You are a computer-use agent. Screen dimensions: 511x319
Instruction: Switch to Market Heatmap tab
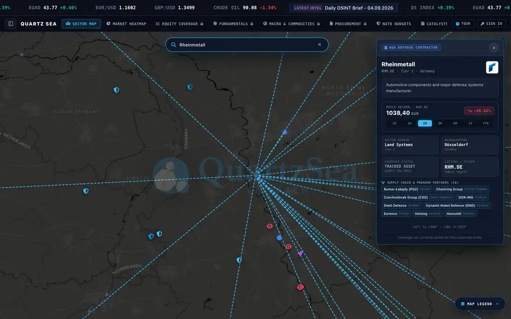126,24
